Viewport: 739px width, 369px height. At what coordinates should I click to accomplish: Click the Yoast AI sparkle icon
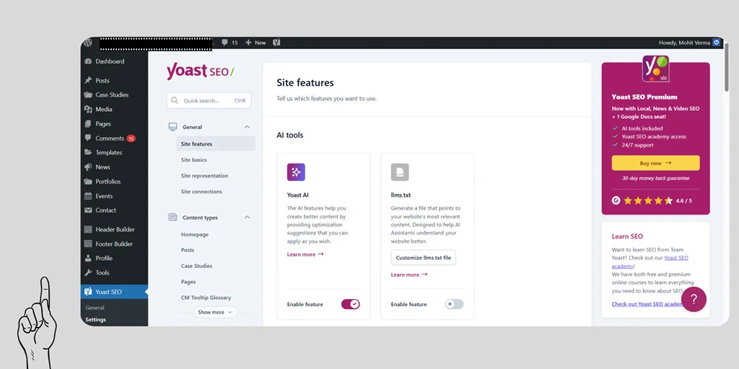pos(296,172)
